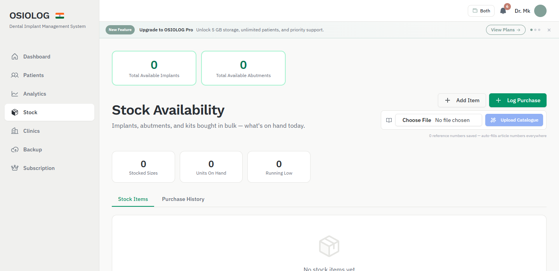Click the Dr. Mk profile avatar

540,11
